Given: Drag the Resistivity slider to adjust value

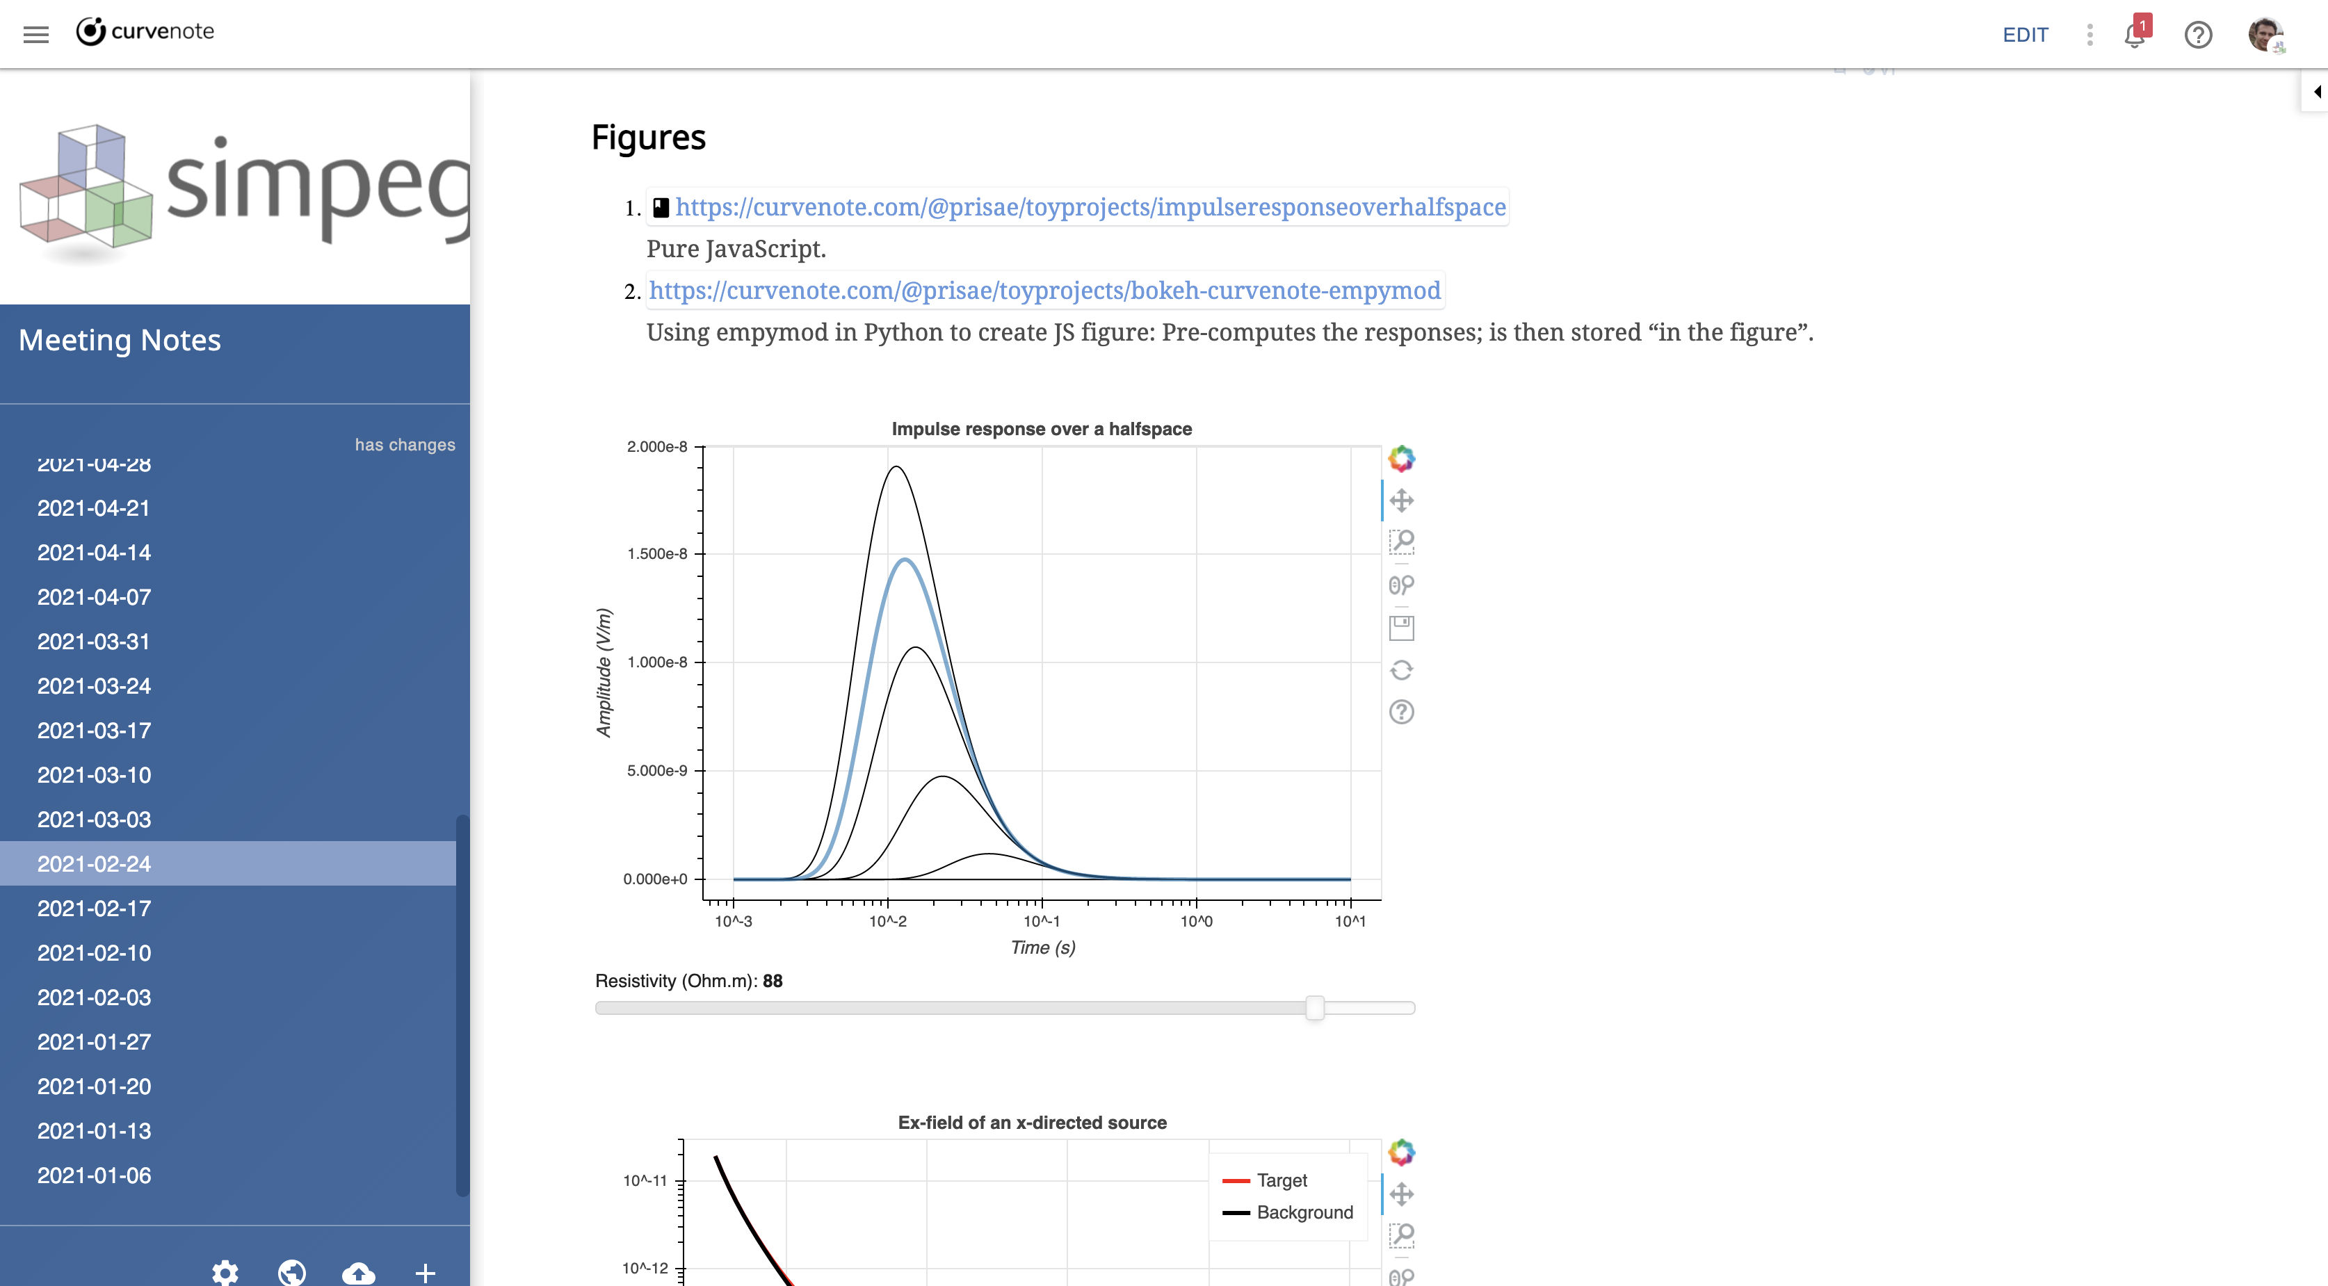Looking at the screenshot, I should [x=1314, y=1009].
